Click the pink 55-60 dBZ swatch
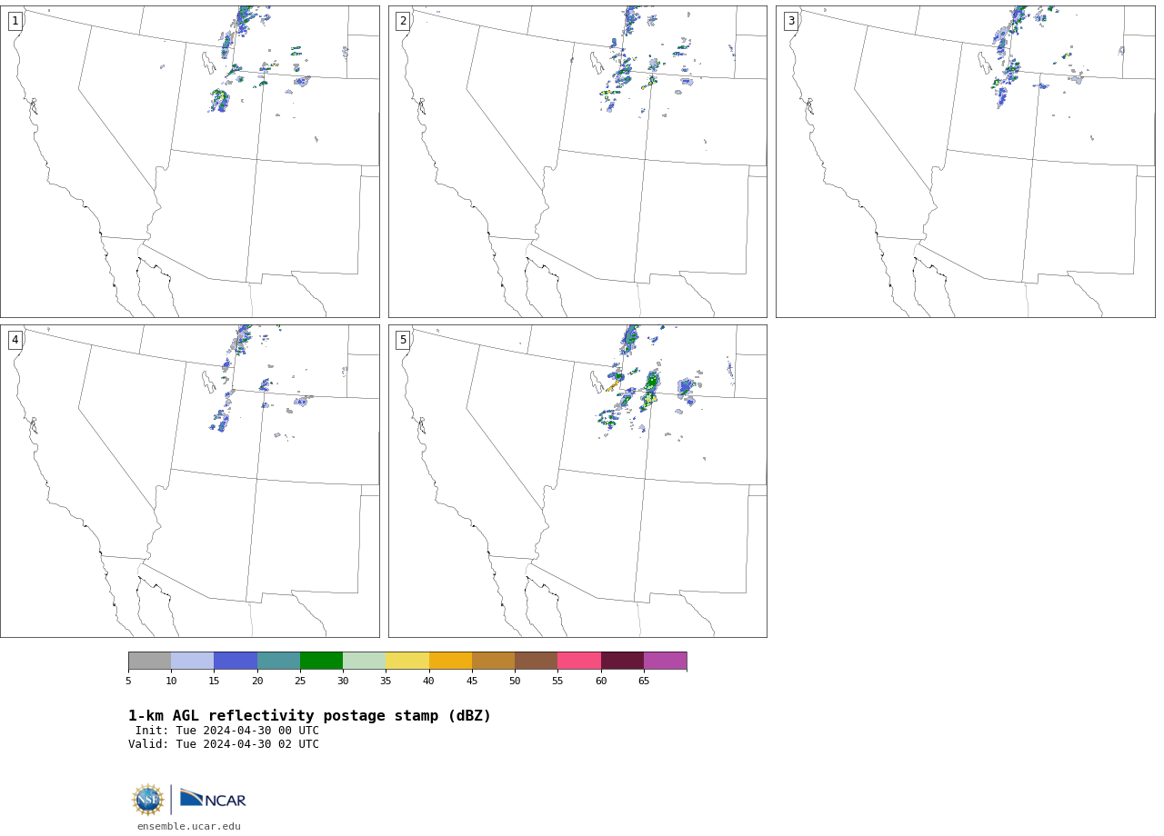The width and height of the screenshot is (1164, 836). [x=579, y=661]
